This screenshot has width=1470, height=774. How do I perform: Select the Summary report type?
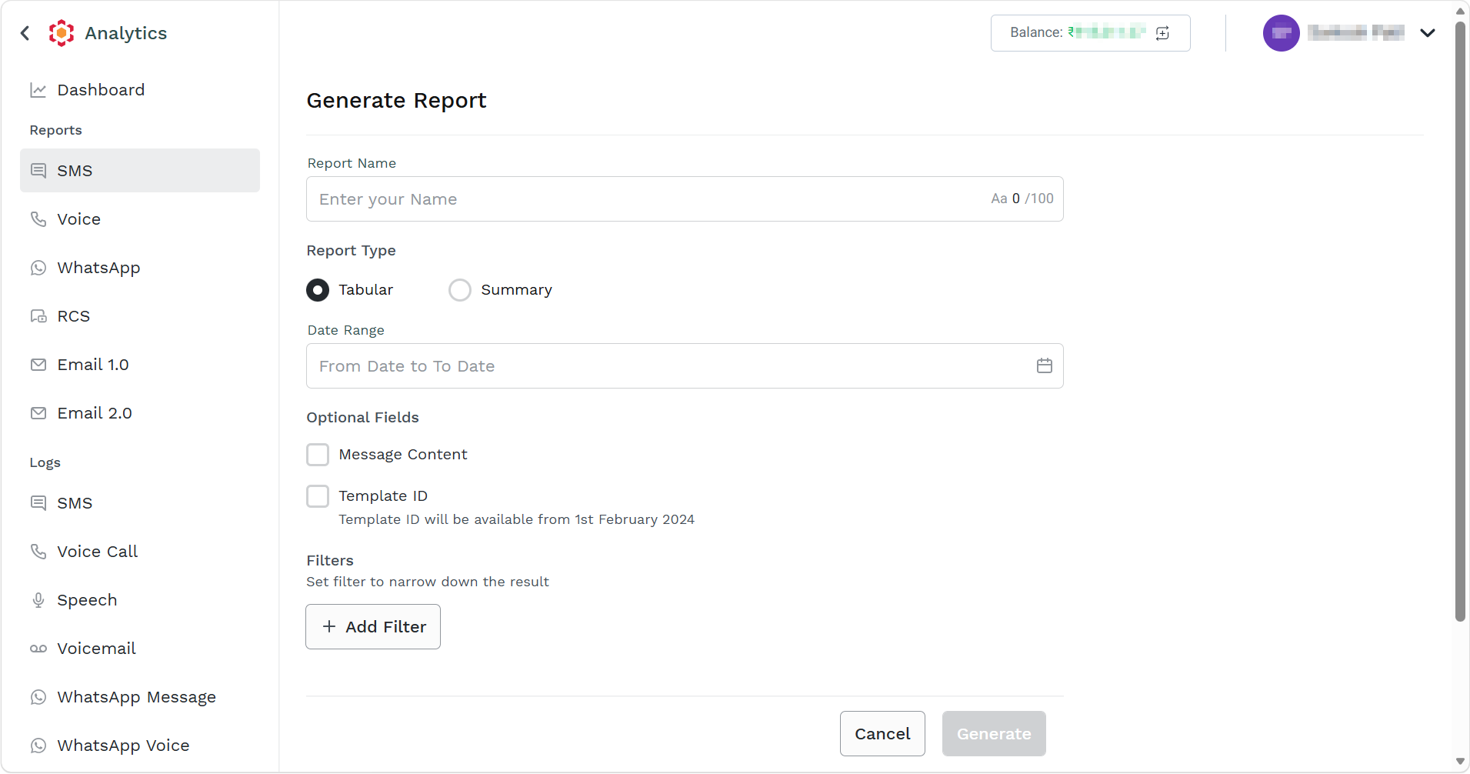[x=460, y=290]
